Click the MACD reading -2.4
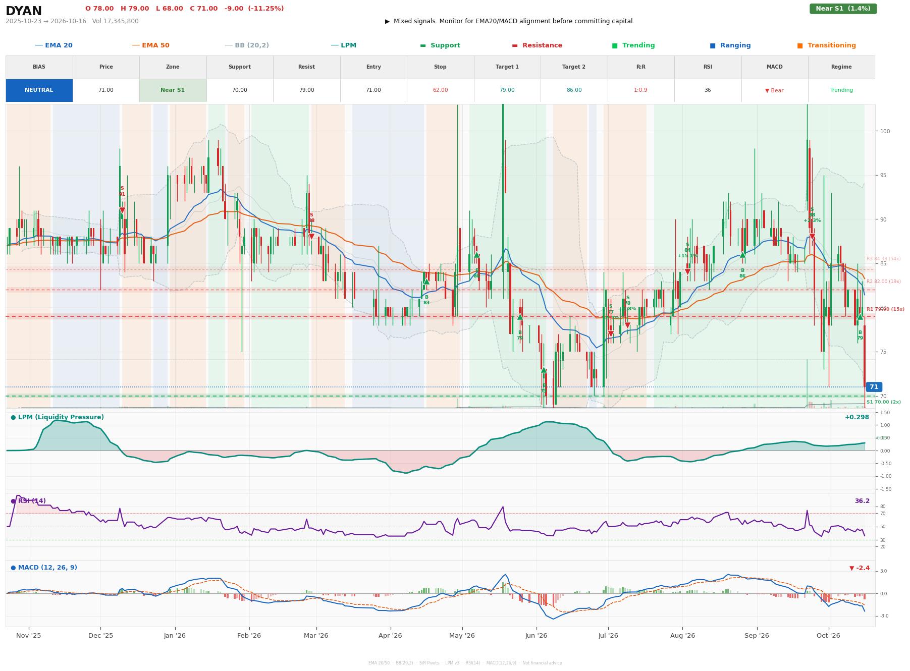910x671 pixels. click(860, 568)
